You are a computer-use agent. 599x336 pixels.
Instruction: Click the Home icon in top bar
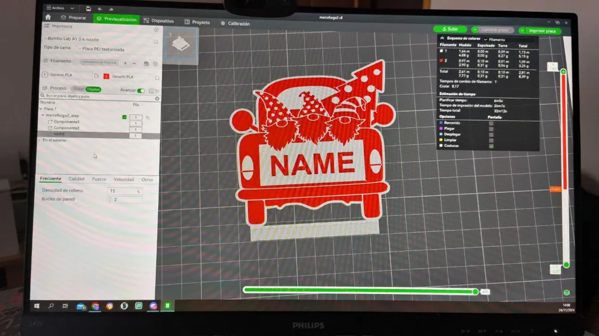pos(48,17)
